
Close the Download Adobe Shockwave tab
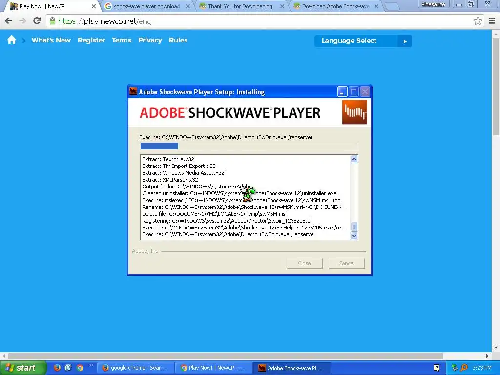[376, 6]
